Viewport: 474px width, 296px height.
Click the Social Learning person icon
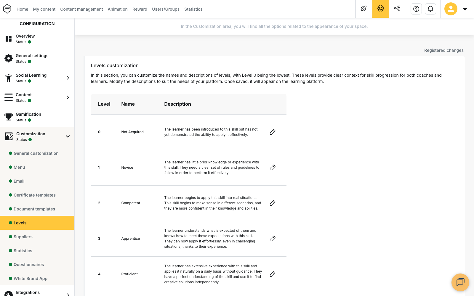pos(9,78)
